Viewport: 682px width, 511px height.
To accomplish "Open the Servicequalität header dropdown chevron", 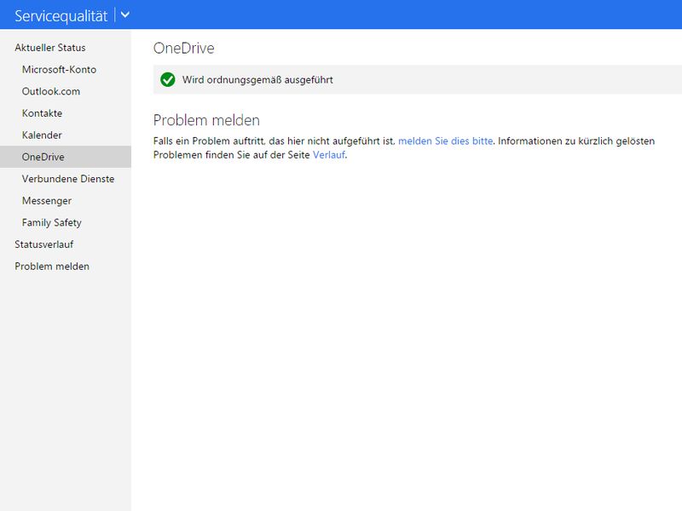I will pos(124,15).
